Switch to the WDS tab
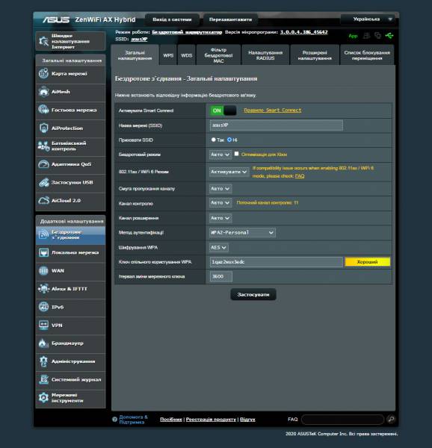 pos(187,55)
